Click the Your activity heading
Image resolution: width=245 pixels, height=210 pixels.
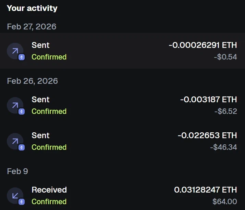tap(32, 8)
